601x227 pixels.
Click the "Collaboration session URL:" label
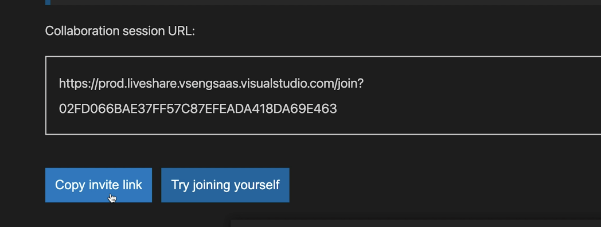tap(120, 31)
